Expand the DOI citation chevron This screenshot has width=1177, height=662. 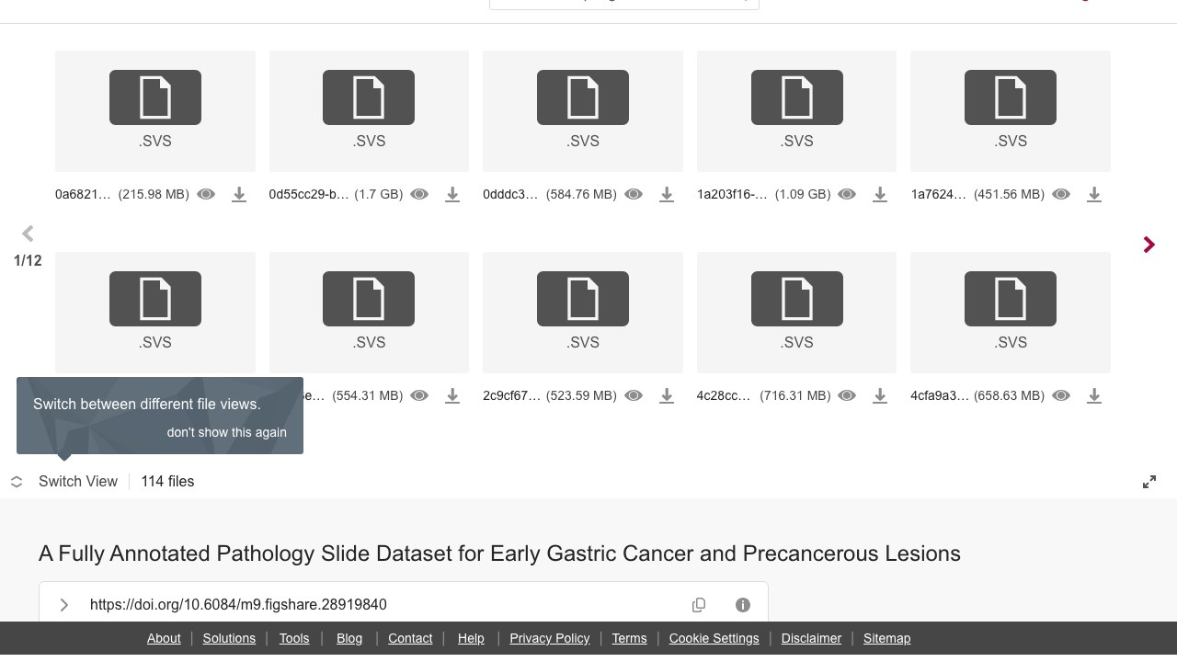pyautogui.click(x=63, y=604)
